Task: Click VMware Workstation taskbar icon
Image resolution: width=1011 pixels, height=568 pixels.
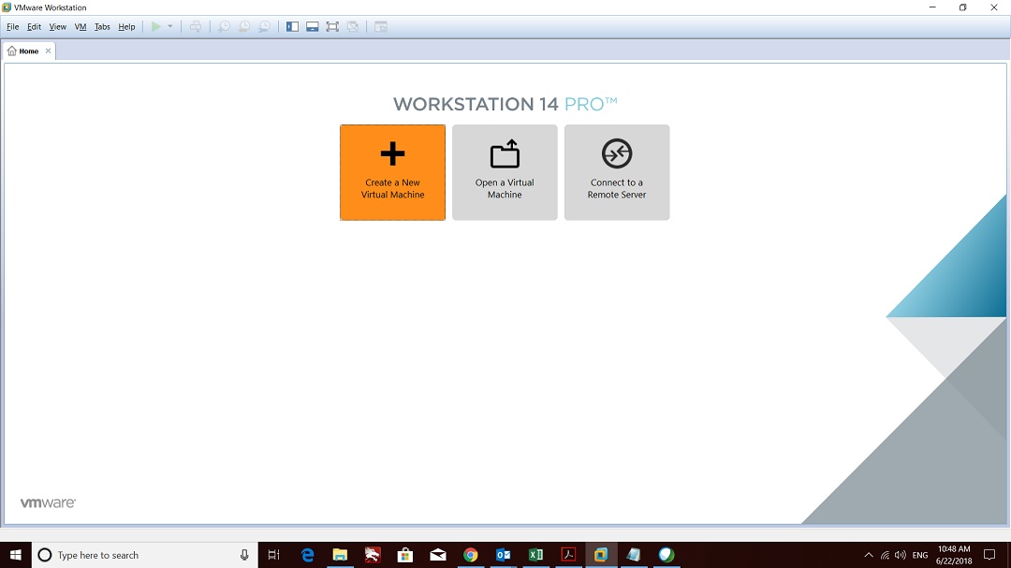Action: [601, 555]
